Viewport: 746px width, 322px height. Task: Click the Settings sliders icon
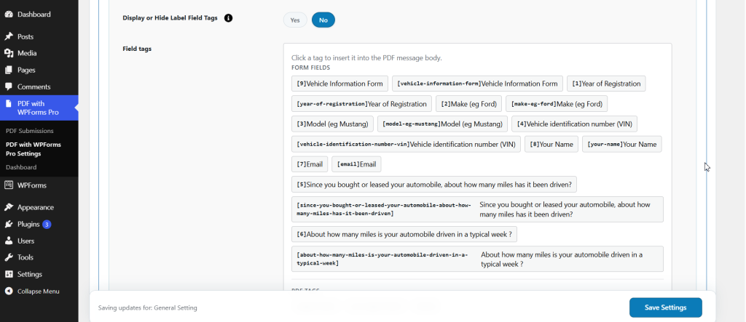point(9,274)
